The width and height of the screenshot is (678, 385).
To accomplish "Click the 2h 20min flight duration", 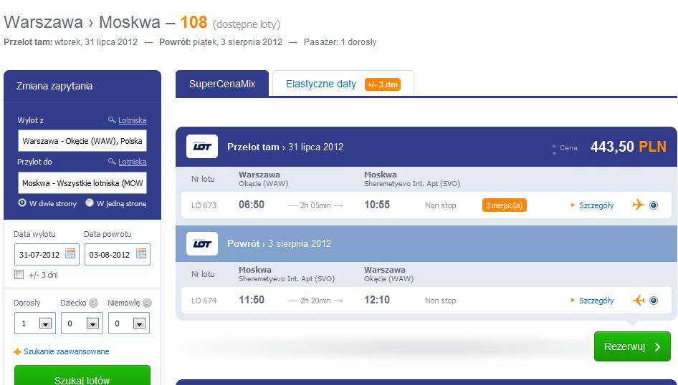I will pyautogui.click(x=315, y=301).
